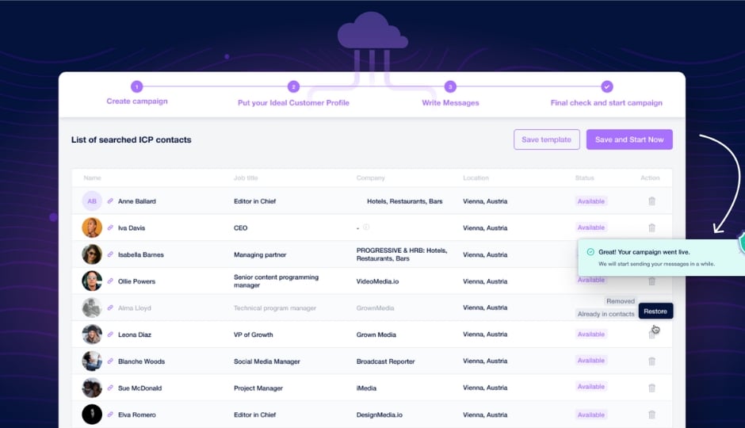Select the name Isabella Barnes
This screenshot has height=428, width=745.
pyautogui.click(x=140, y=254)
